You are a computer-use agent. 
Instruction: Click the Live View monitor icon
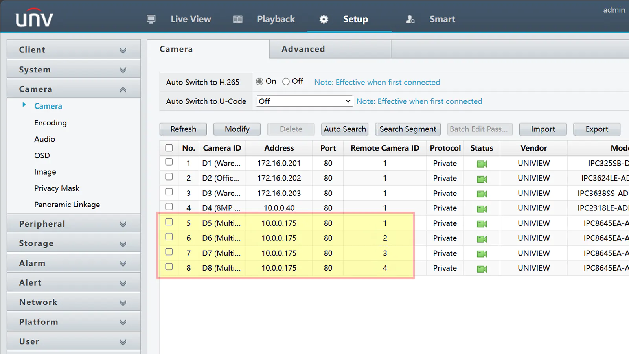tap(151, 19)
